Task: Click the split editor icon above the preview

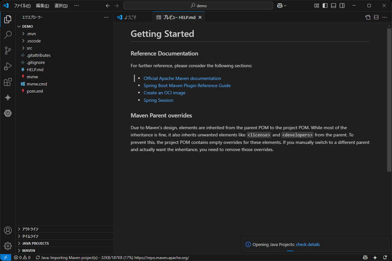Action: [376, 17]
